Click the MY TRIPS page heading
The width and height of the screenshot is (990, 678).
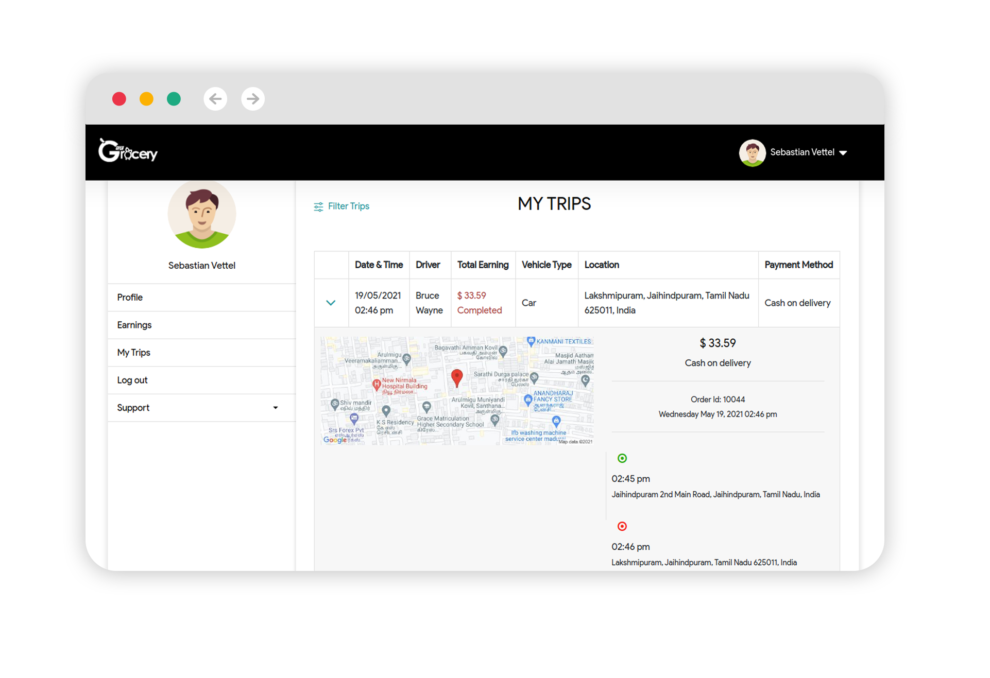click(x=554, y=204)
